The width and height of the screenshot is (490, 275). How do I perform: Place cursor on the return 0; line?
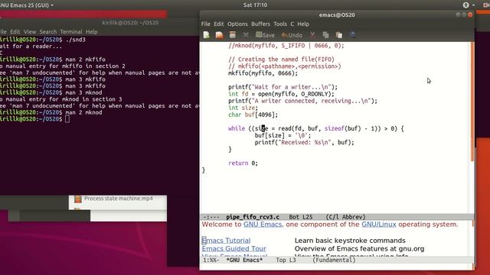[243, 163]
